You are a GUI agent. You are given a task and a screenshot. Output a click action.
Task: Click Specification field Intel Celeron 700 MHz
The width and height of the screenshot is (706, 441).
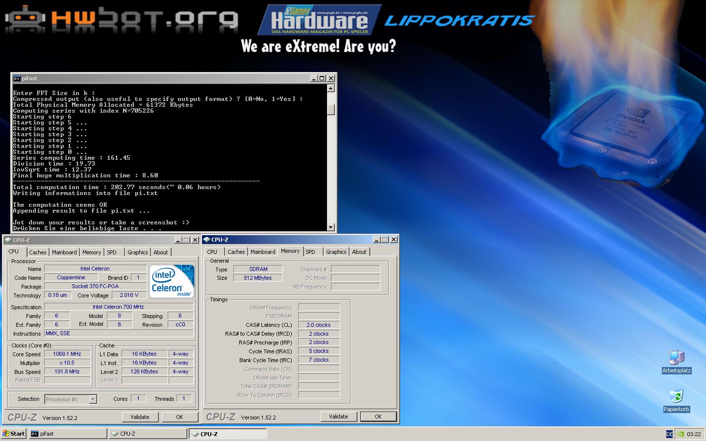pos(119,307)
